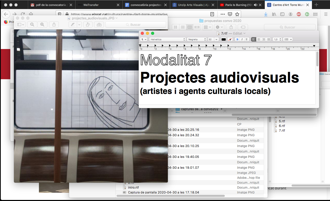
Task: Zoom out in the Preview image window
Action: [32, 25]
